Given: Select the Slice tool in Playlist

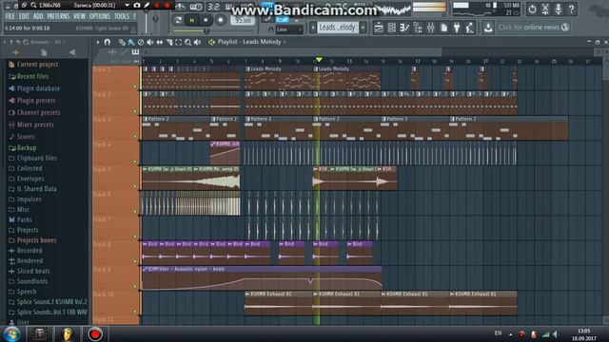Looking at the screenshot, I should [169, 42].
